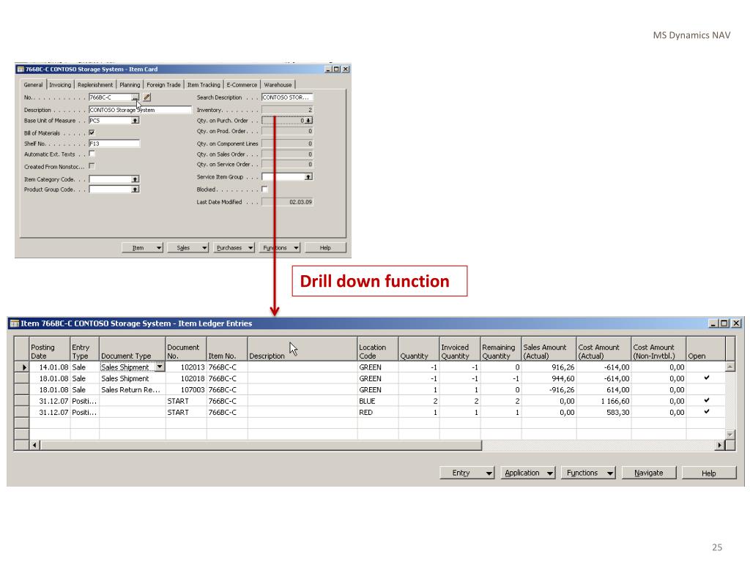This screenshot has height=562, width=750.
Task: Open the Item menu button
Action: 142,247
